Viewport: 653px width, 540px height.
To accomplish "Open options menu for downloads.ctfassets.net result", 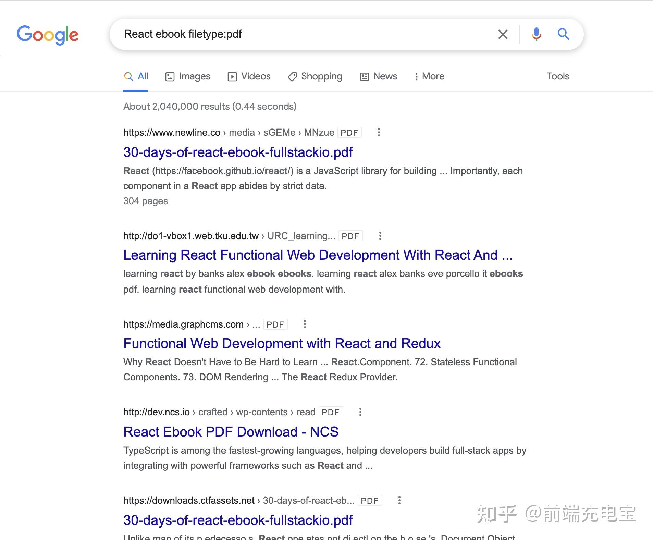I will click(399, 500).
